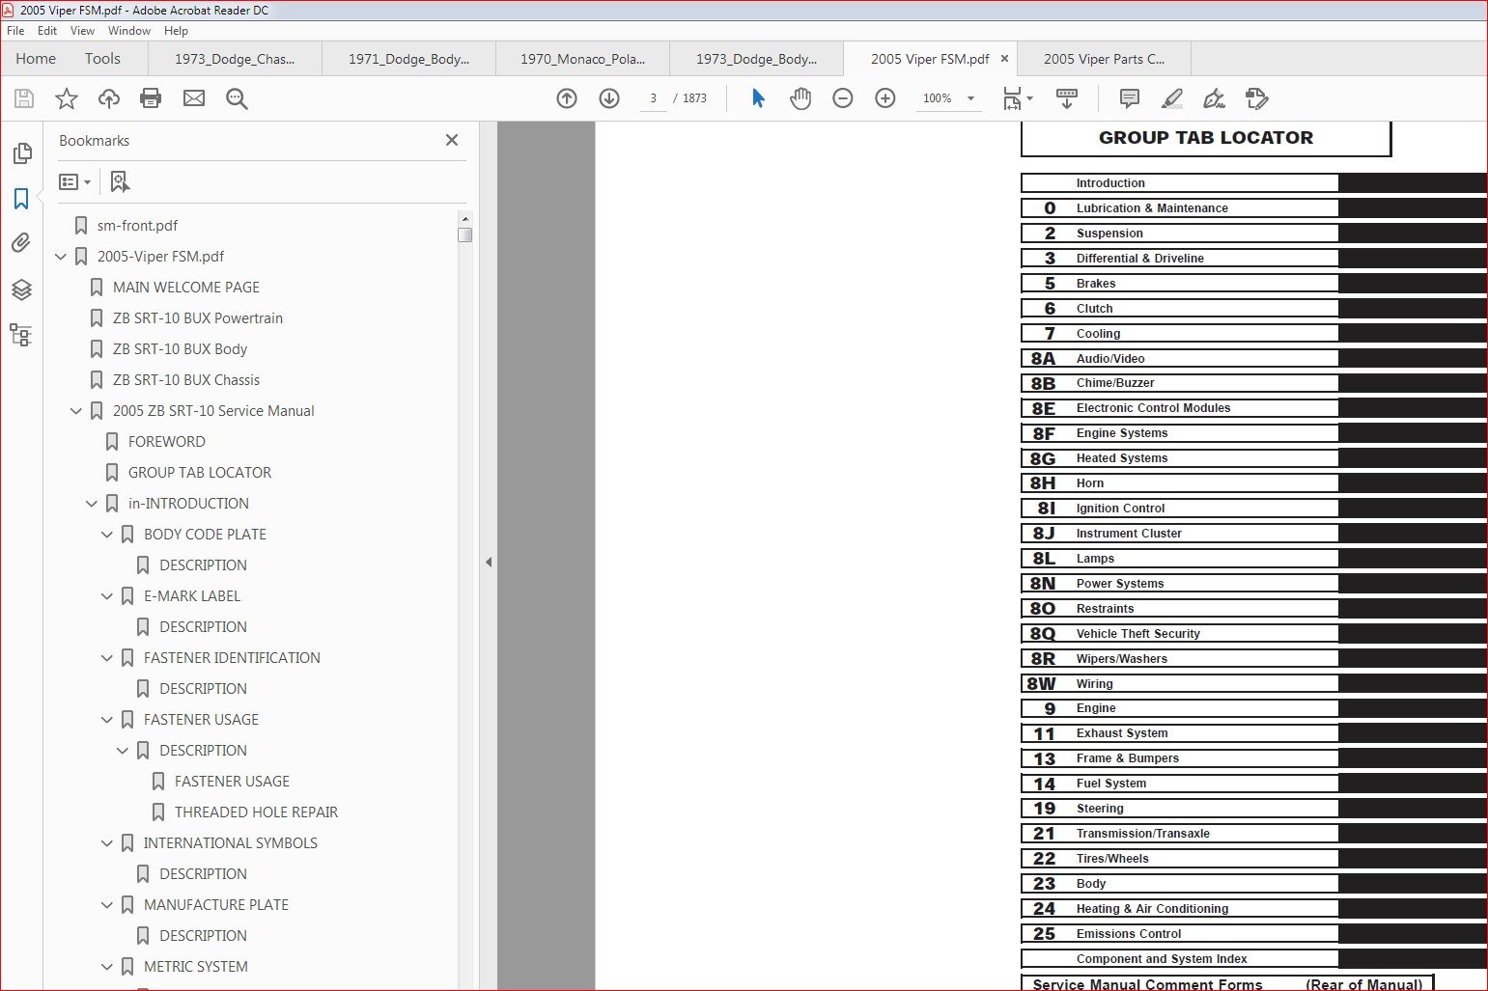Collapse the in-INTRODUCTION bookmark
This screenshot has width=1488, height=991.
click(x=92, y=504)
